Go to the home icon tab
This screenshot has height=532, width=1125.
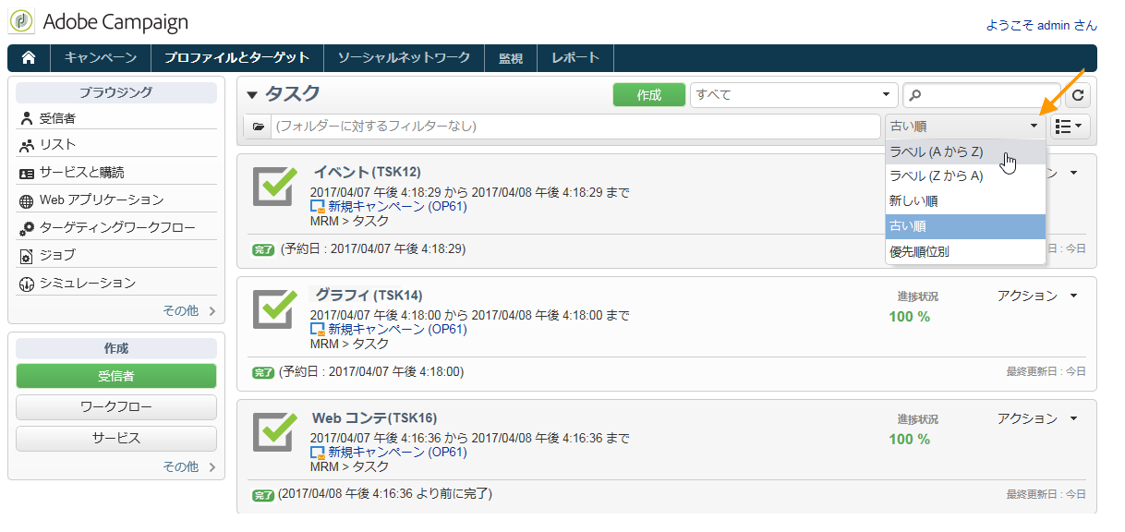29,58
